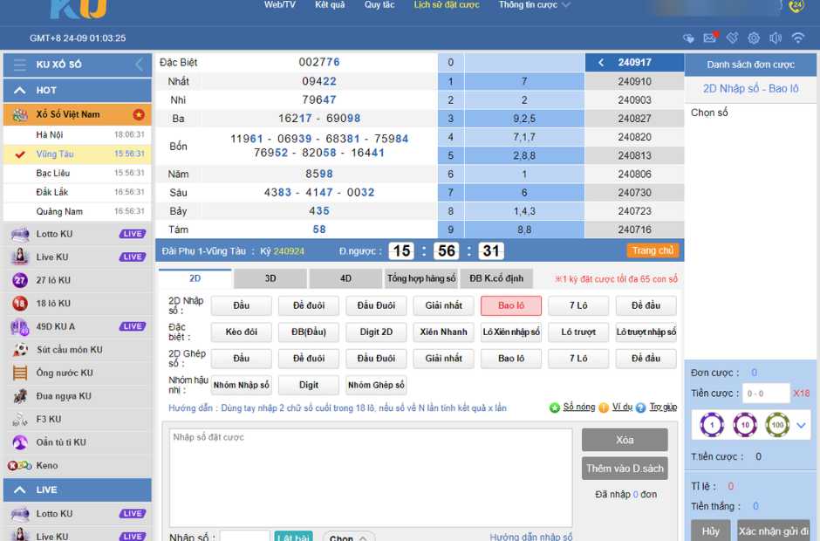Click the red checkmark next to Vũng Tàu
Screen dimensions: 820x541
[x=20, y=154]
